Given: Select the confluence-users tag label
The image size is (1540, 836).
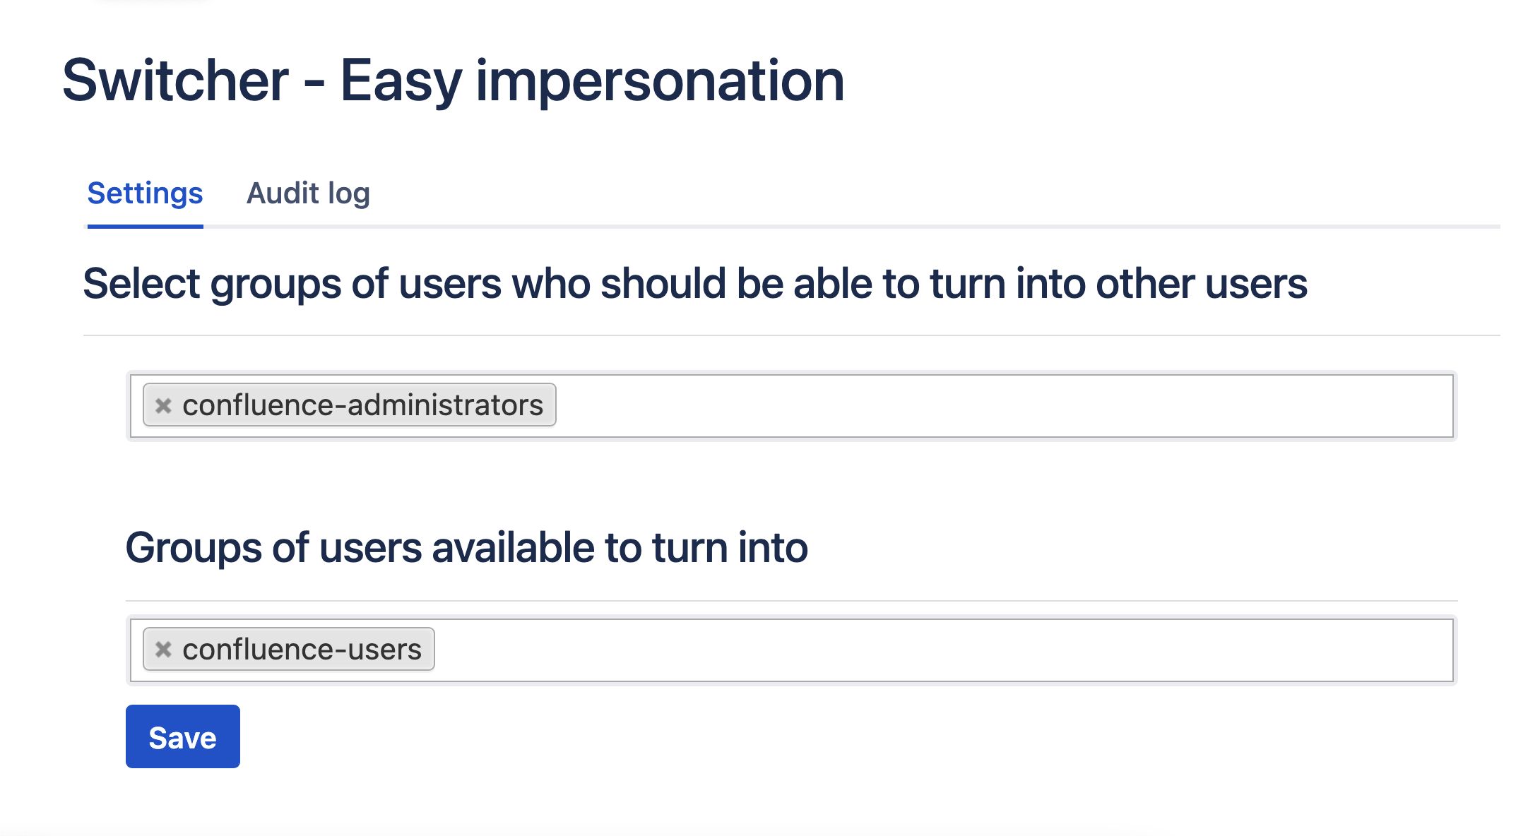Looking at the screenshot, I should (x=302, y=650).
